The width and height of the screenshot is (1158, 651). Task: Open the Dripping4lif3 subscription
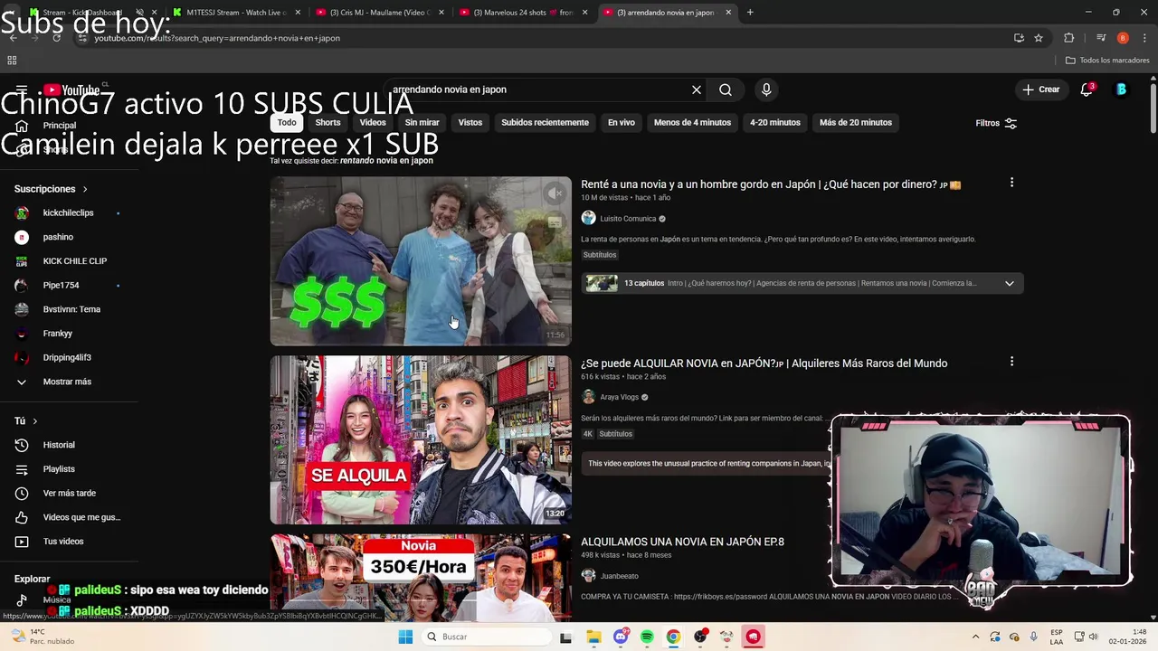[69, 357]
